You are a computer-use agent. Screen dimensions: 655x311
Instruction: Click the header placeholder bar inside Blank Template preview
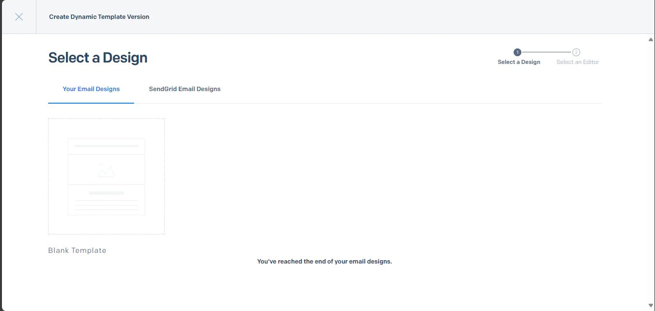[x=106, y=145]
